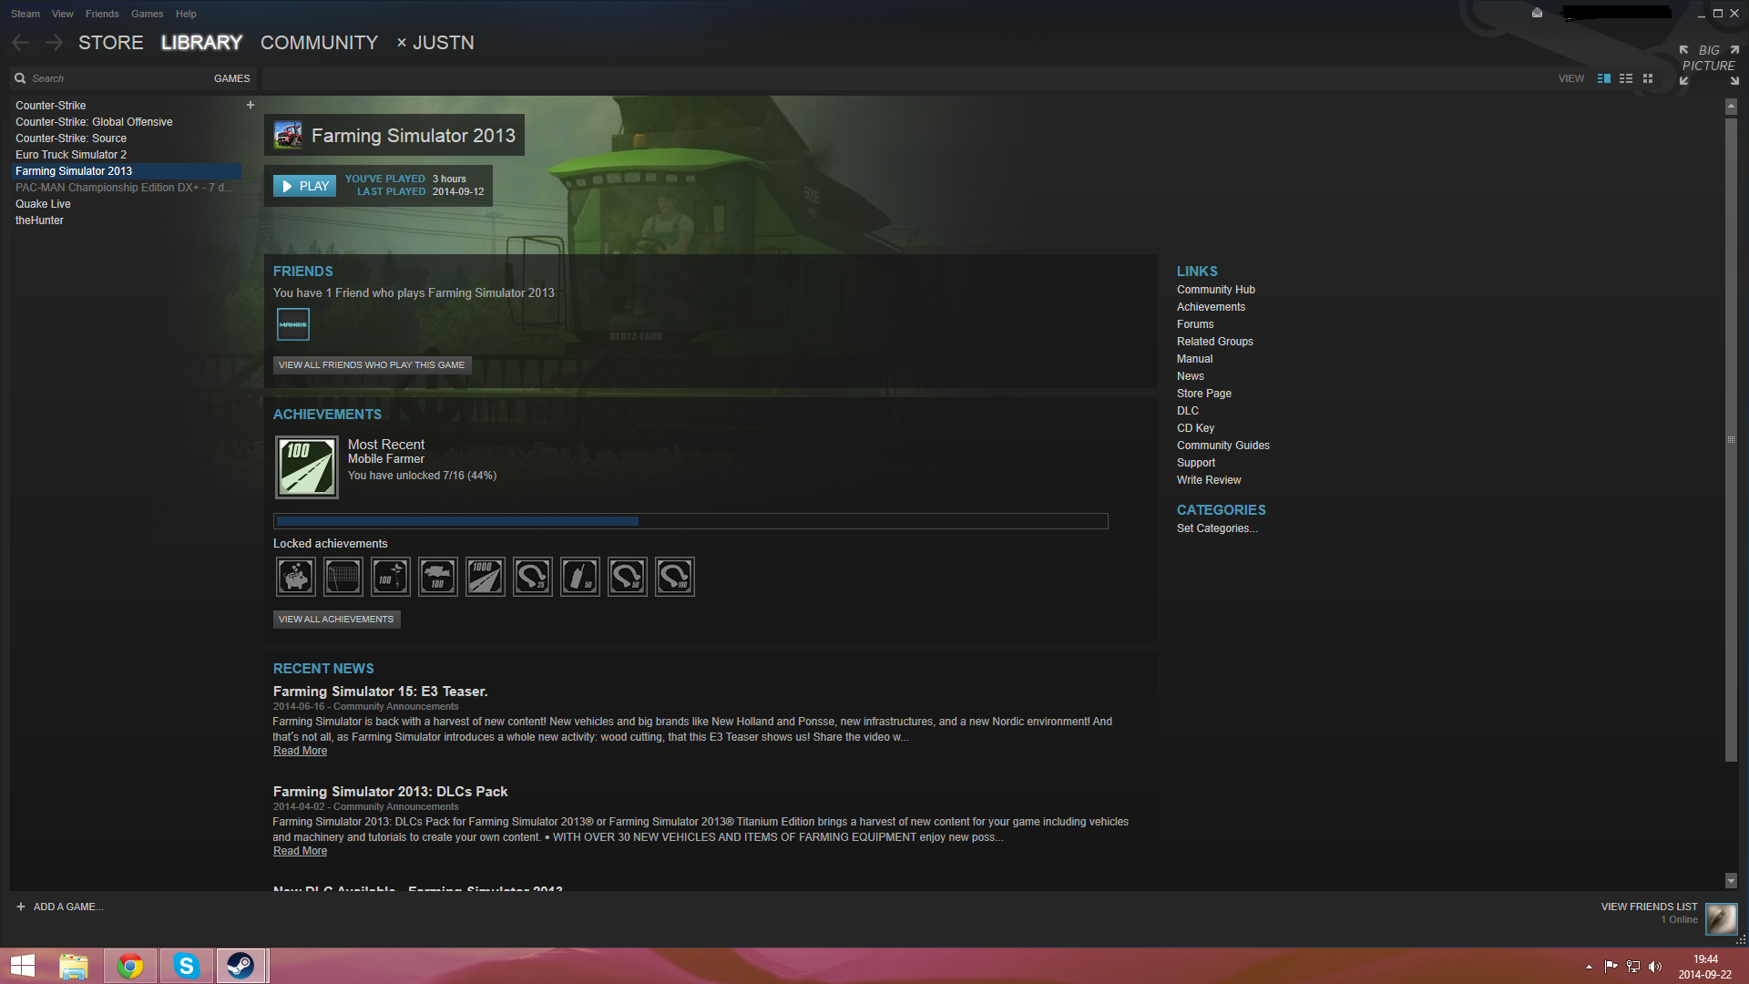Open news title Farming Simulator 15: E3 Teaser

(x=380, y=692)
